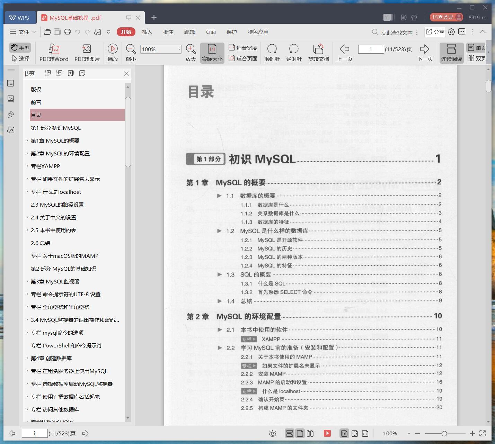The height and width of the screenshot is (444, 495).
Task: Toggle 实际大小 actual size view
Action: (212, 53)
